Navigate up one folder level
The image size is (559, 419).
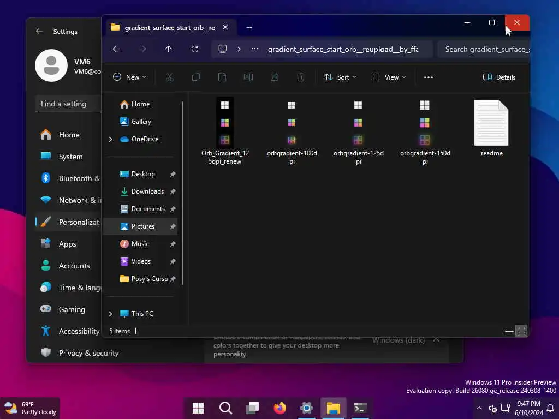coord(168,49)
